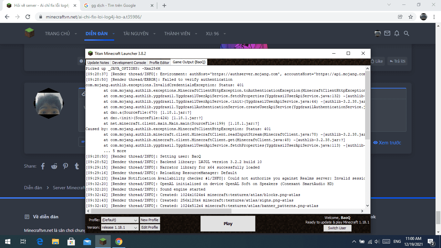Click the Edit Profile button
The width and height of the screenshot is (441, 248).
tap(150, 227)
